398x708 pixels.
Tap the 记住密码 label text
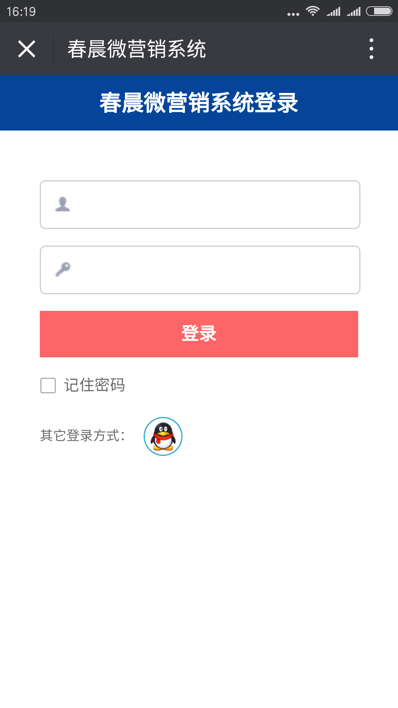click(x=95, y=385)
